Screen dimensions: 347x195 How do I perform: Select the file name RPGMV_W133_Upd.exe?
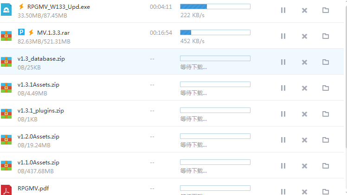[x=58, y=7]
